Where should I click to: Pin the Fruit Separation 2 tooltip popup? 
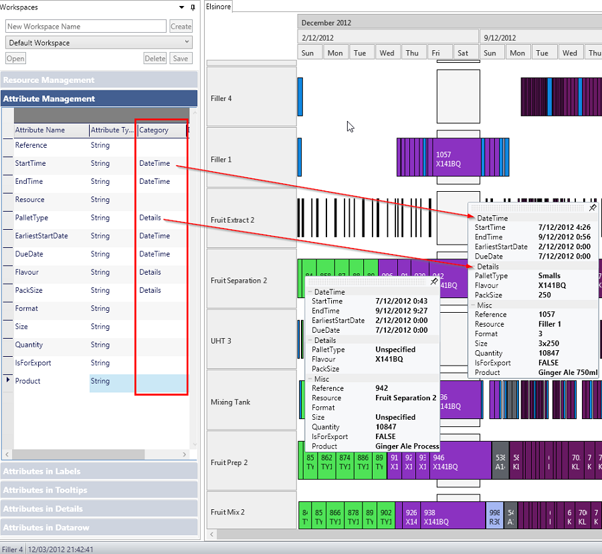coord(433,282)
